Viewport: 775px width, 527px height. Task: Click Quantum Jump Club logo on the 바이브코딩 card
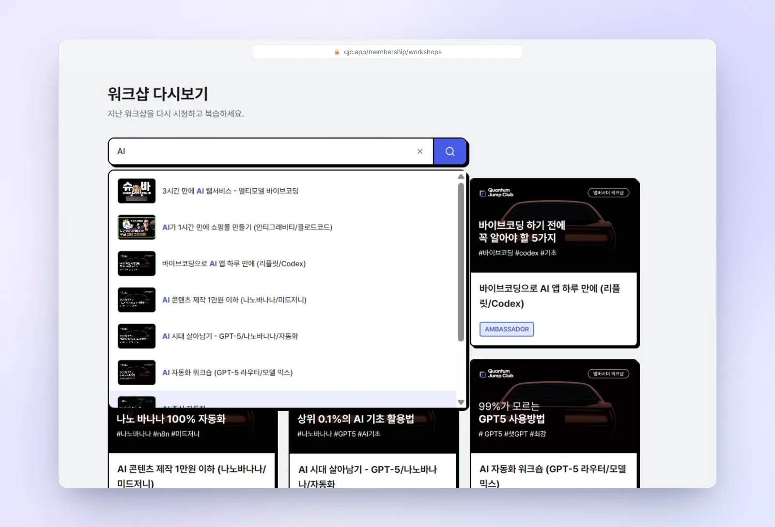click(x=496, y=193)
